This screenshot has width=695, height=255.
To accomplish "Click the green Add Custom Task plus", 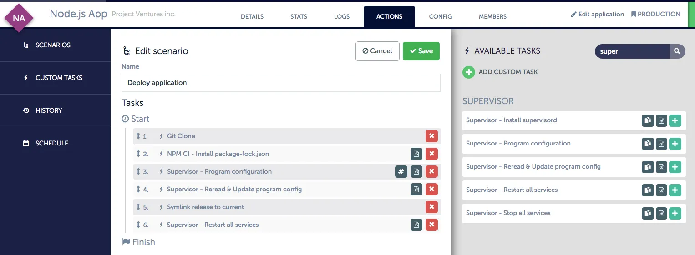I will pyautogui.click(x=469, y=72).
